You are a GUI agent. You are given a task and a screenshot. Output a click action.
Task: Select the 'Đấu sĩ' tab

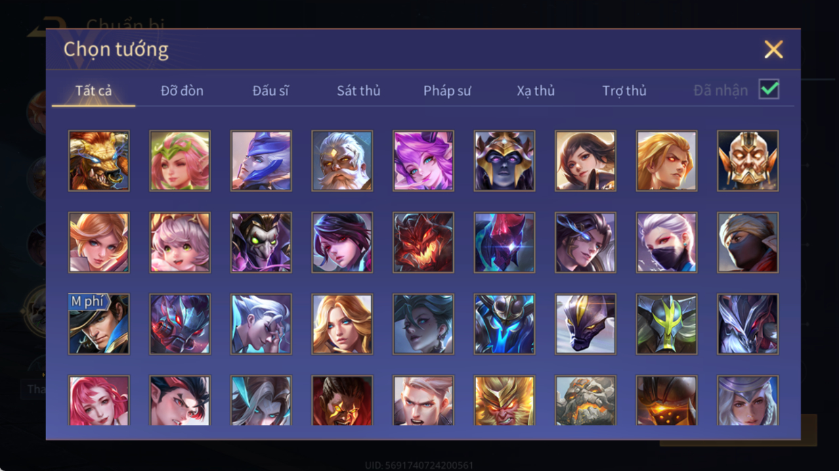pyautogui.click(x=270, y=91)
